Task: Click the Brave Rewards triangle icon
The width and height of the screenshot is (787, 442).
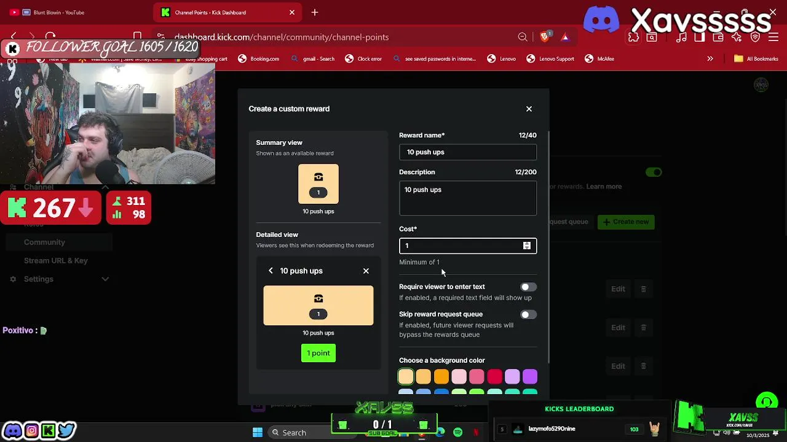Action: click(565, 37)
